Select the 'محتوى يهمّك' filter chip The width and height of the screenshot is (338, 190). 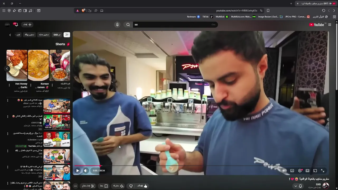tap(30, 35)
